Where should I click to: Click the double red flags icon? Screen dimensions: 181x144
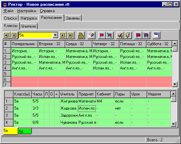(x=138, y=35)
